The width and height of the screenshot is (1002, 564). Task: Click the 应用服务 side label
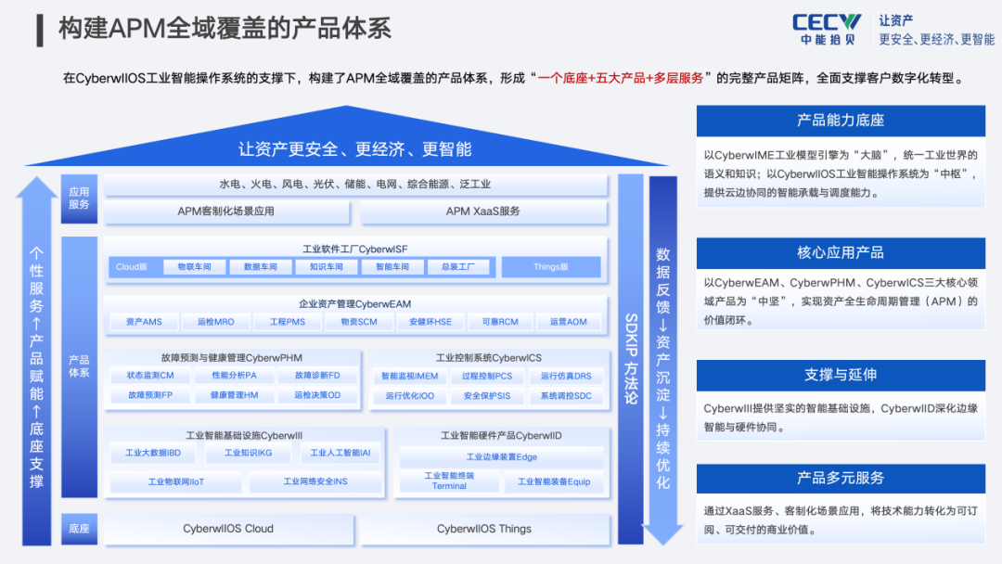[79, 199]
